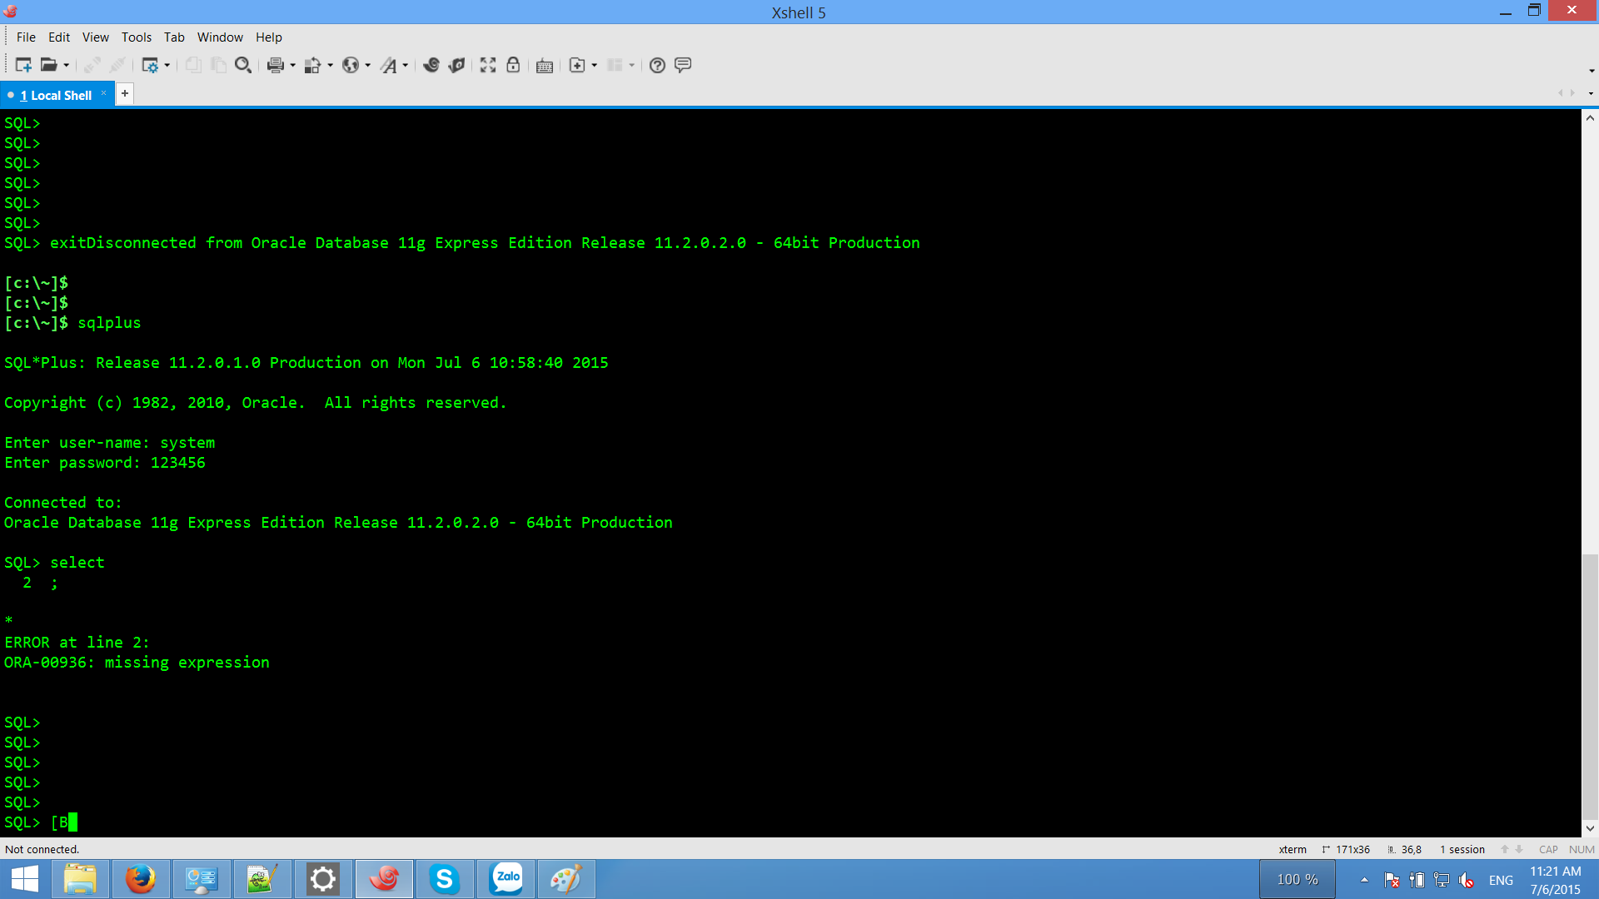Open the Tools menu
The width and height of the screenshot is (1599, 899).
click(x=137, y=37)
